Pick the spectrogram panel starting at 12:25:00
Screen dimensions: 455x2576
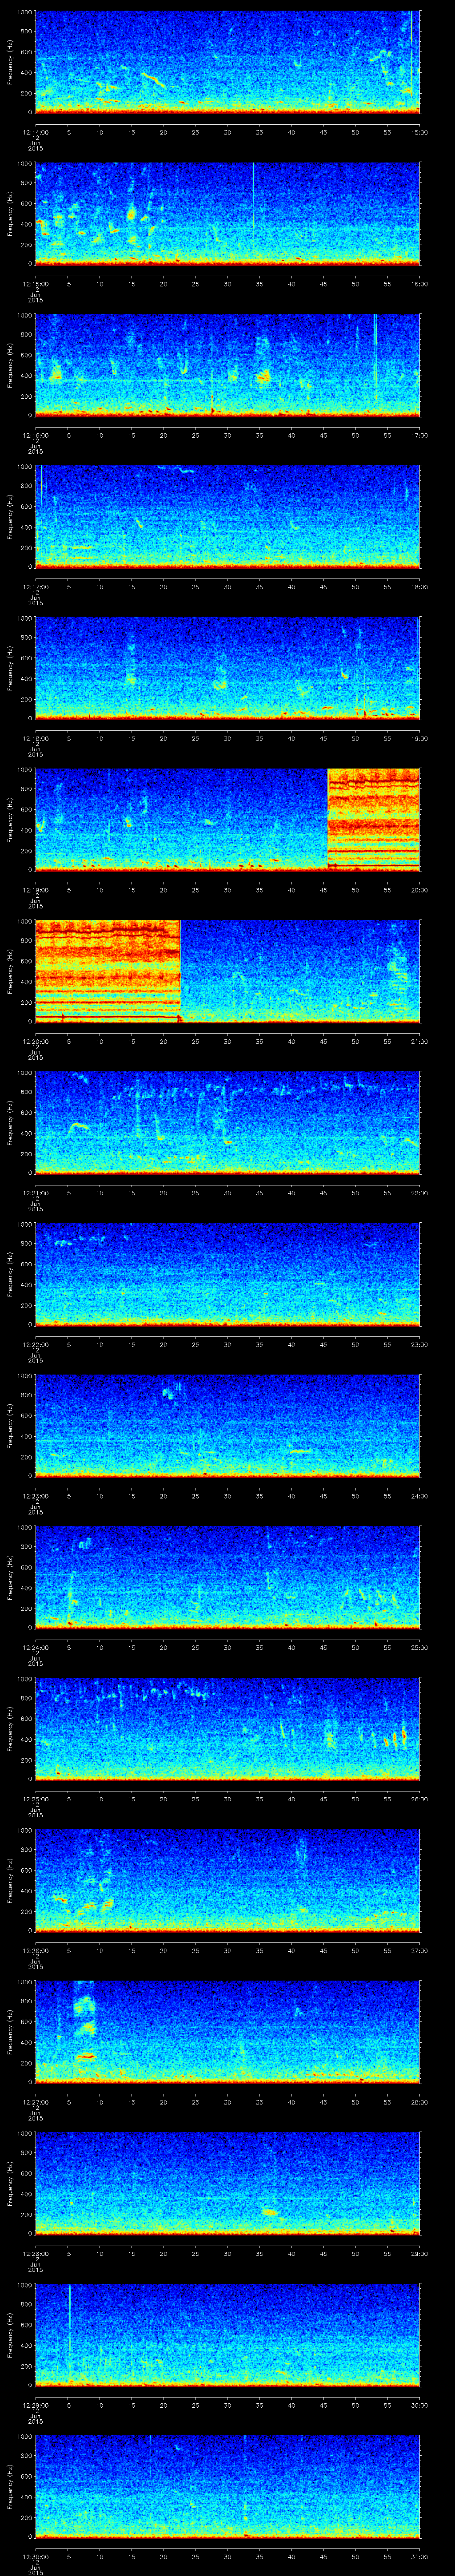click(228, 1729)
